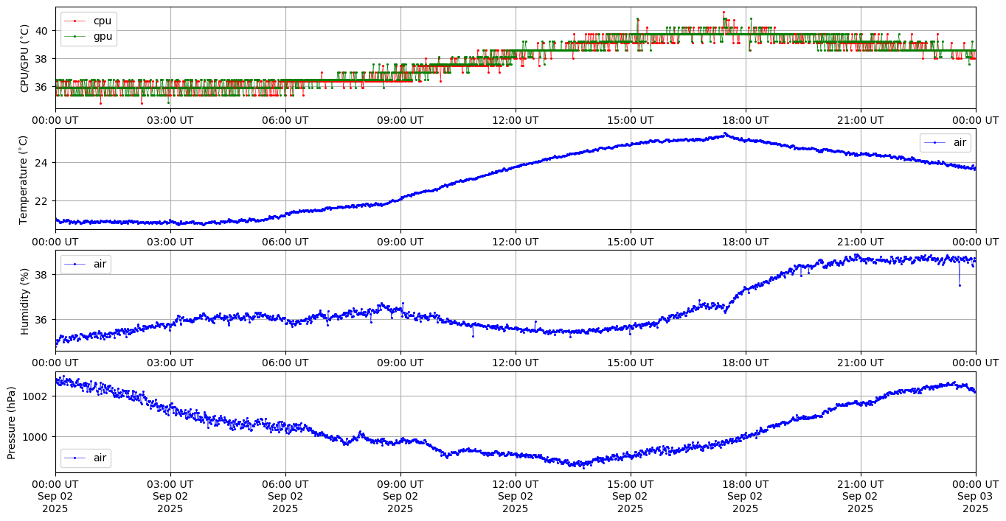Select the air legend in the Temperature panel
The width and height of the screenshot is (1006, 521).
click(x=946, y=142)
